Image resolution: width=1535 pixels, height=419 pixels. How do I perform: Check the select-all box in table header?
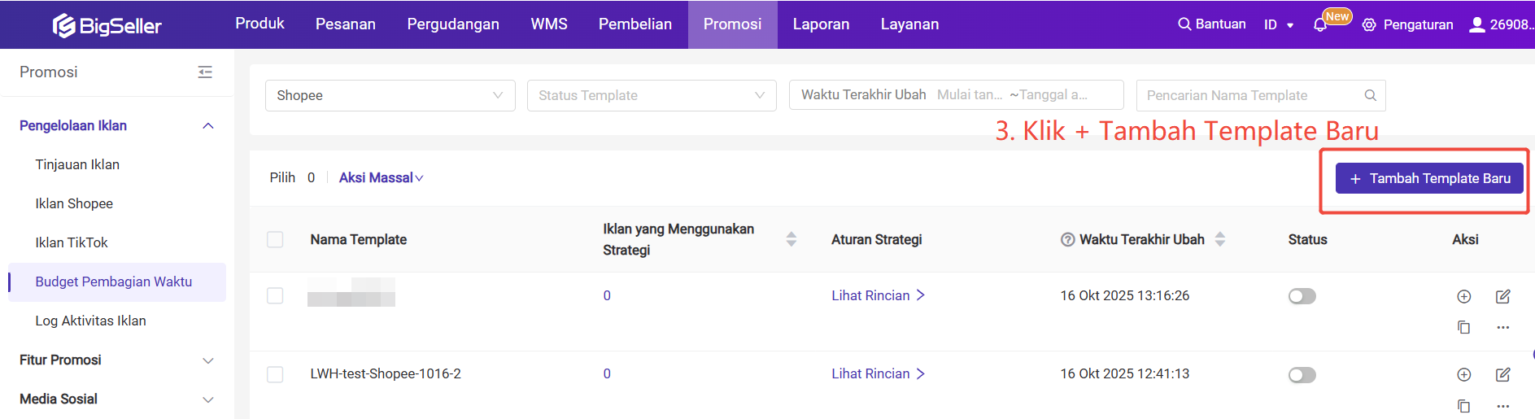pos(275,239)
